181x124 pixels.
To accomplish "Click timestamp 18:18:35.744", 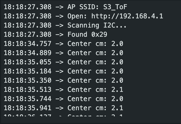I will pos(28,99).
